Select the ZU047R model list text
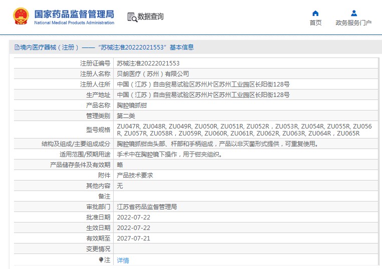 244,129
